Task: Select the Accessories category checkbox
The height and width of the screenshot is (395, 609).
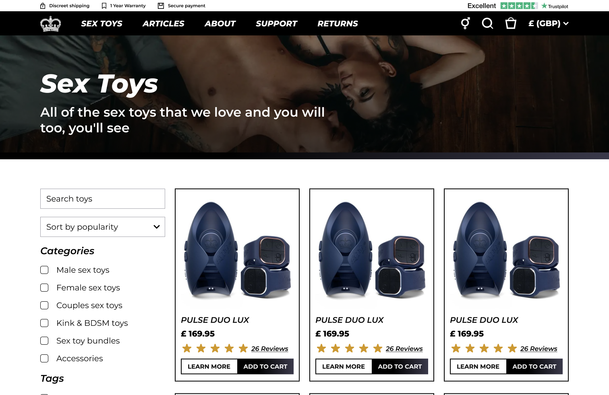Action: tap(44, 358)
